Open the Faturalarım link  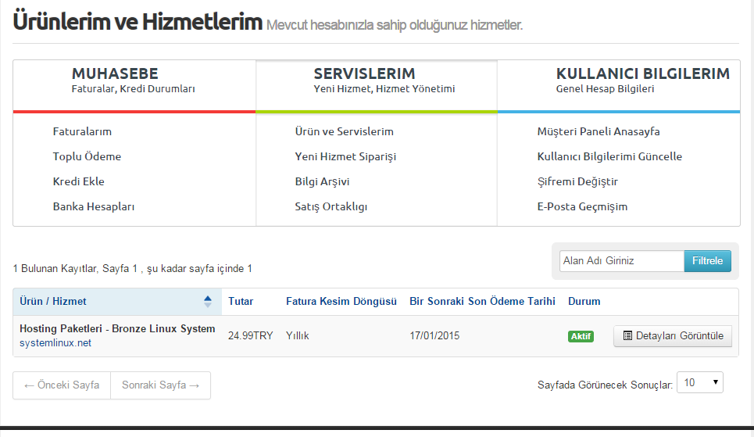click(x=82, y=131)
